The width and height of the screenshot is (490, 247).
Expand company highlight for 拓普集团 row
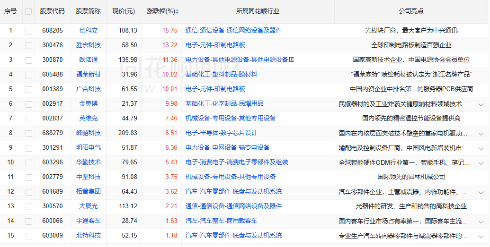tap(481, 193)
